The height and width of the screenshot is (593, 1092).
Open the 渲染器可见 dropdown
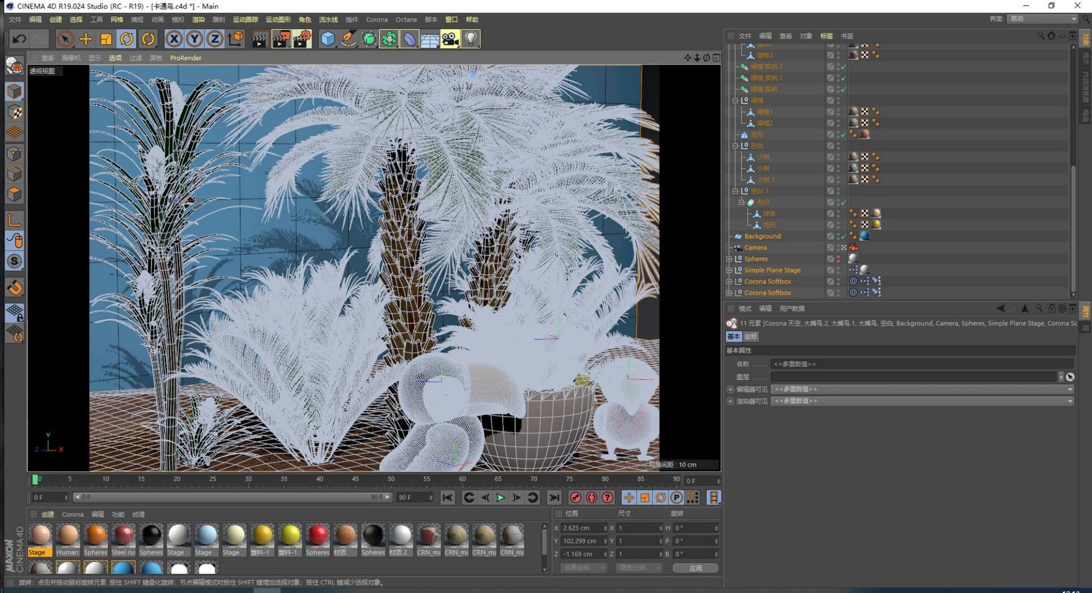point(922,401)
